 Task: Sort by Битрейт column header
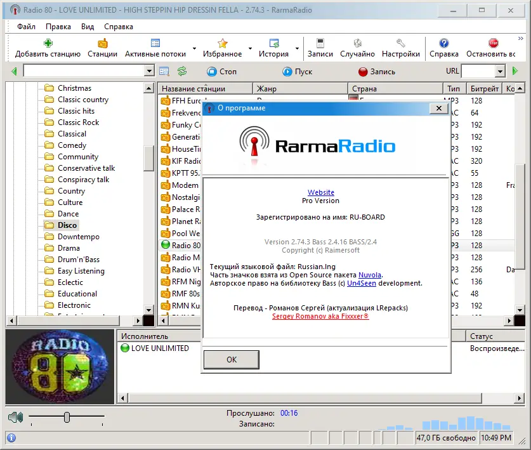click(484, 88)
